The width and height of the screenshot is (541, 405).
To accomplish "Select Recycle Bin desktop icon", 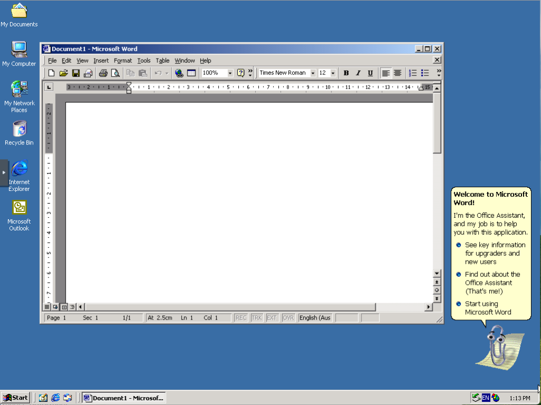I will (x=20, y=133).
